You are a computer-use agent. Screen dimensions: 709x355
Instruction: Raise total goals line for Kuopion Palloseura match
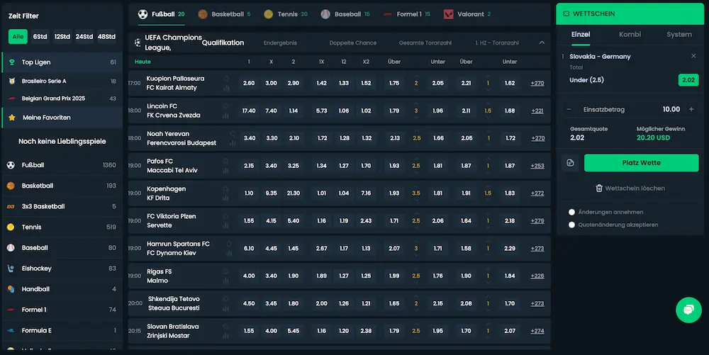(416, 77)
